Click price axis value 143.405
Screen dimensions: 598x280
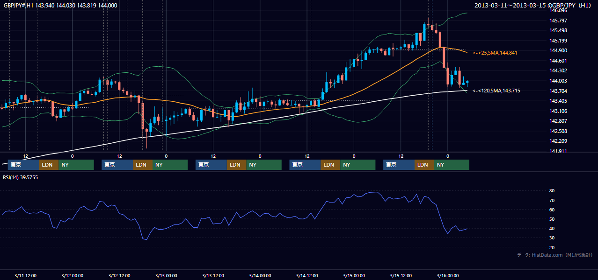pos(559,101)
